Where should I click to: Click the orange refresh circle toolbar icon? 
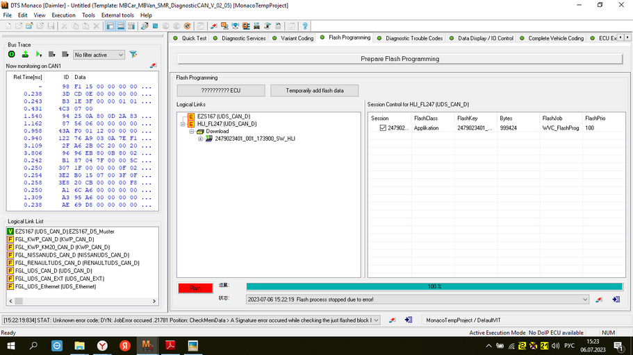click(x=188, y=26)
